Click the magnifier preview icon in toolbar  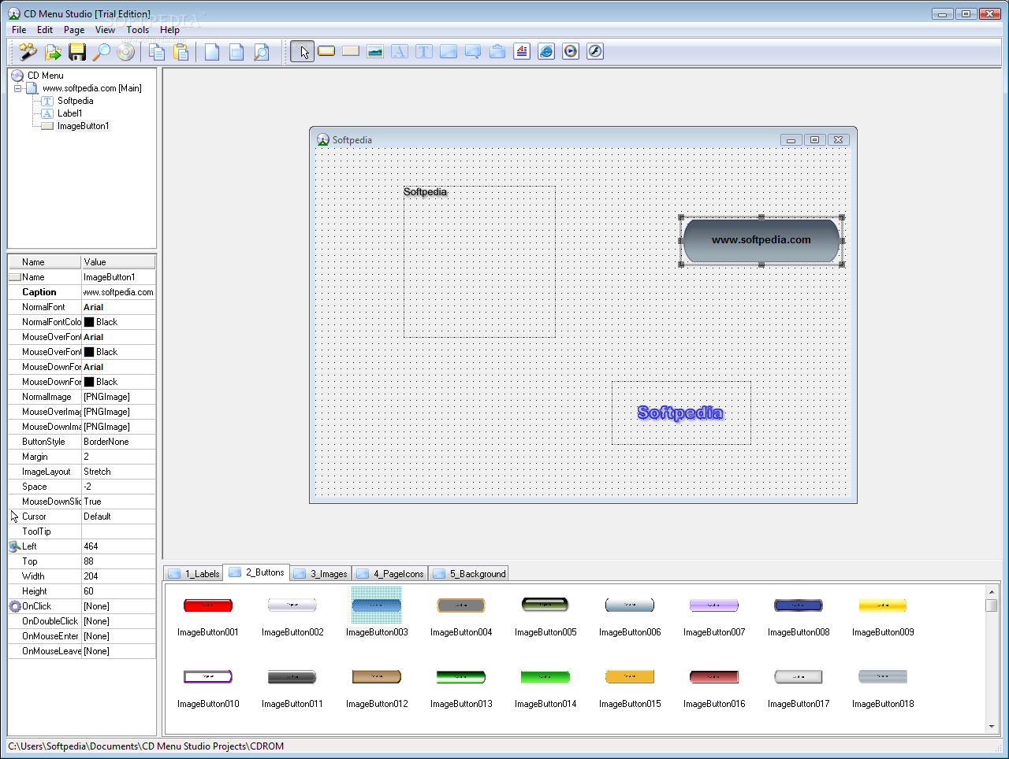(102, 52)
